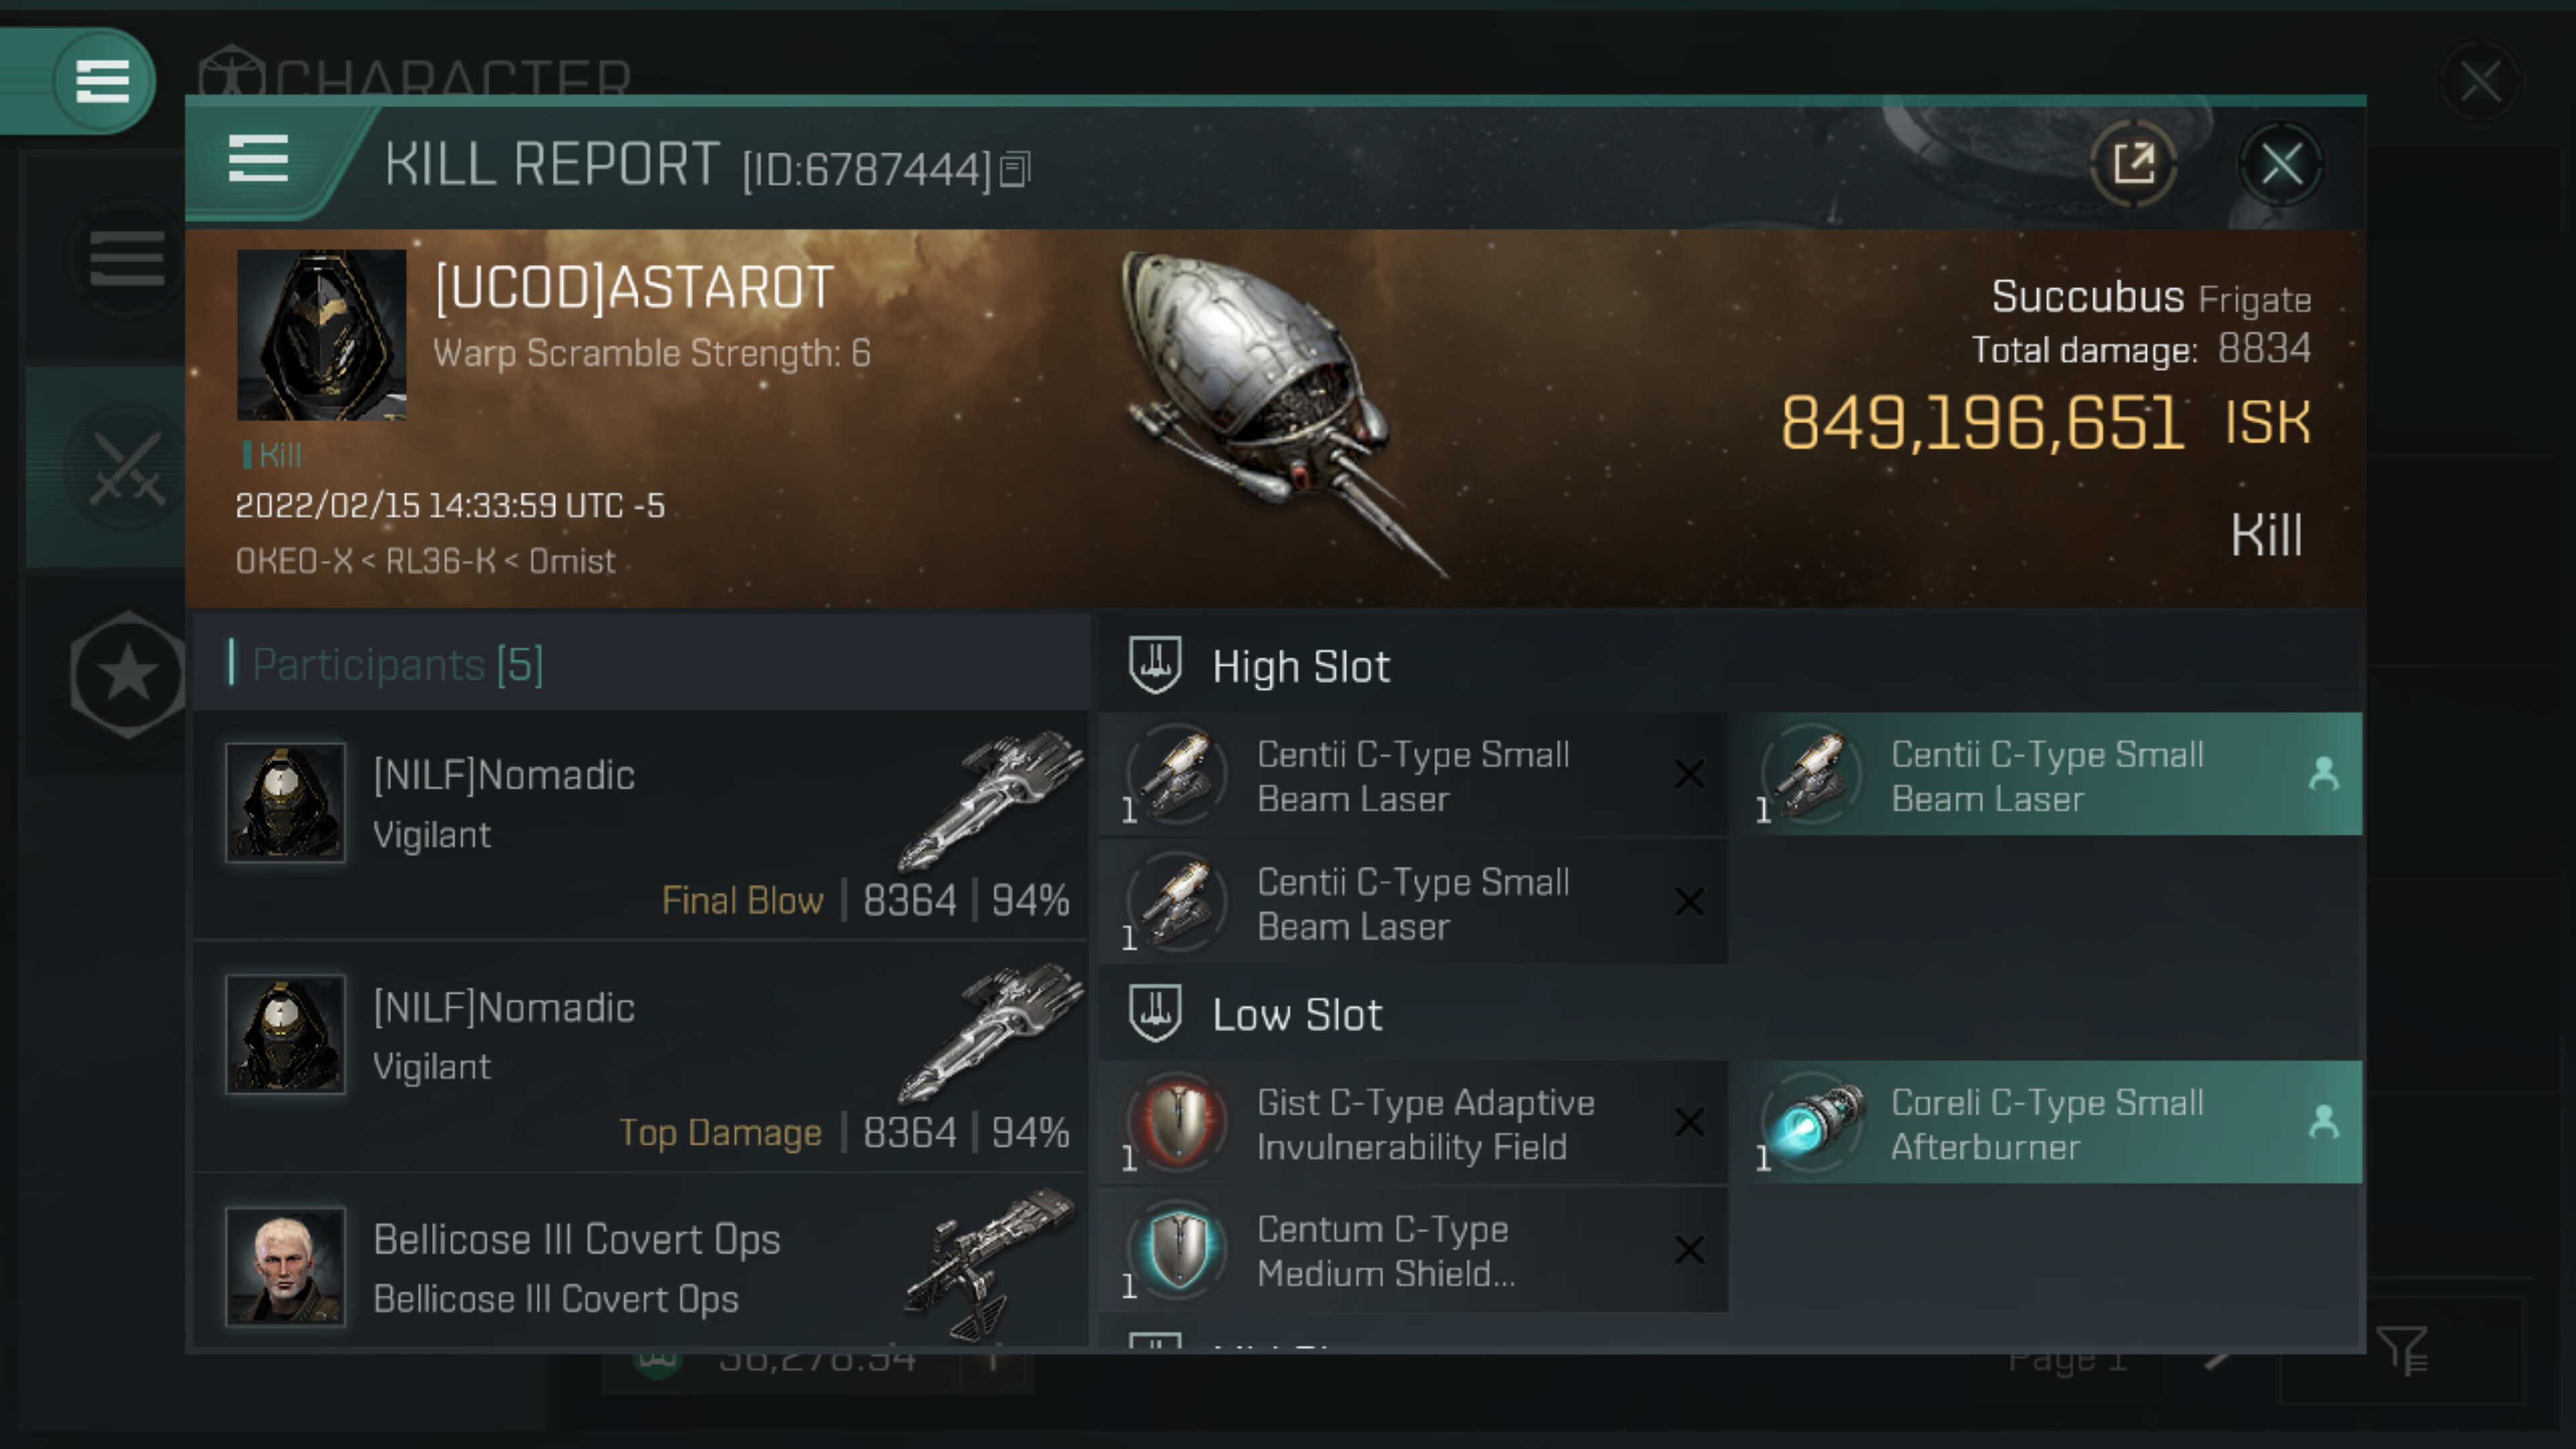The image size is (2576, 1449).
Task: Close the Kill Report window
Action: pos(2281,164)
